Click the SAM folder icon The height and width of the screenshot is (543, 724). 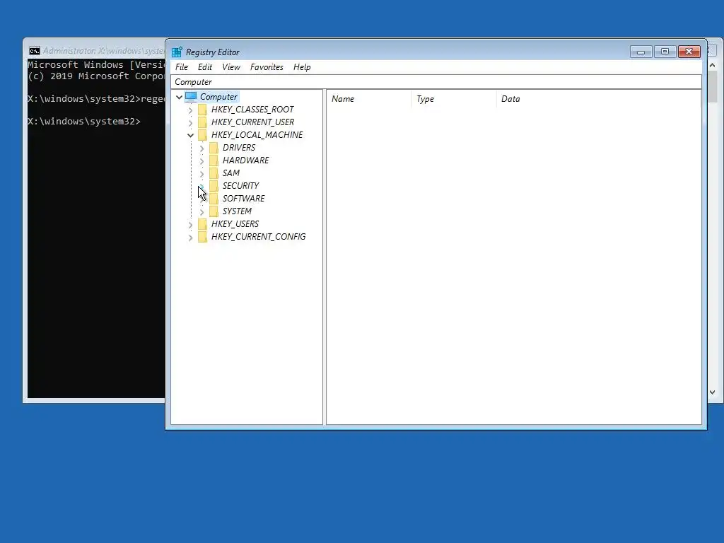[214, 173]
